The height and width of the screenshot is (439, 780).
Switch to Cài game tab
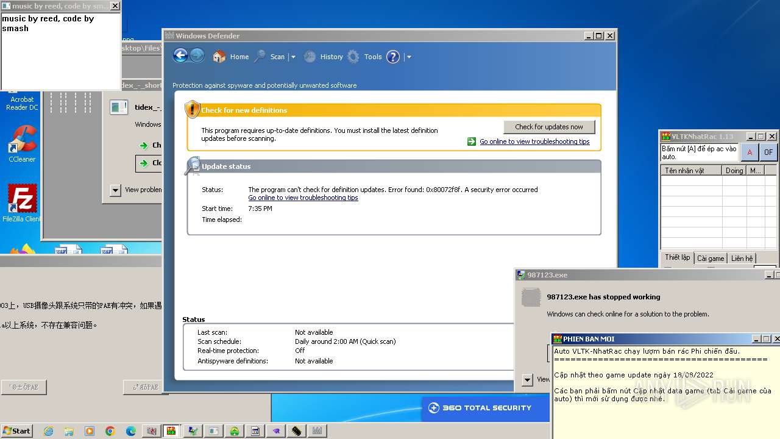click(711, 259)
